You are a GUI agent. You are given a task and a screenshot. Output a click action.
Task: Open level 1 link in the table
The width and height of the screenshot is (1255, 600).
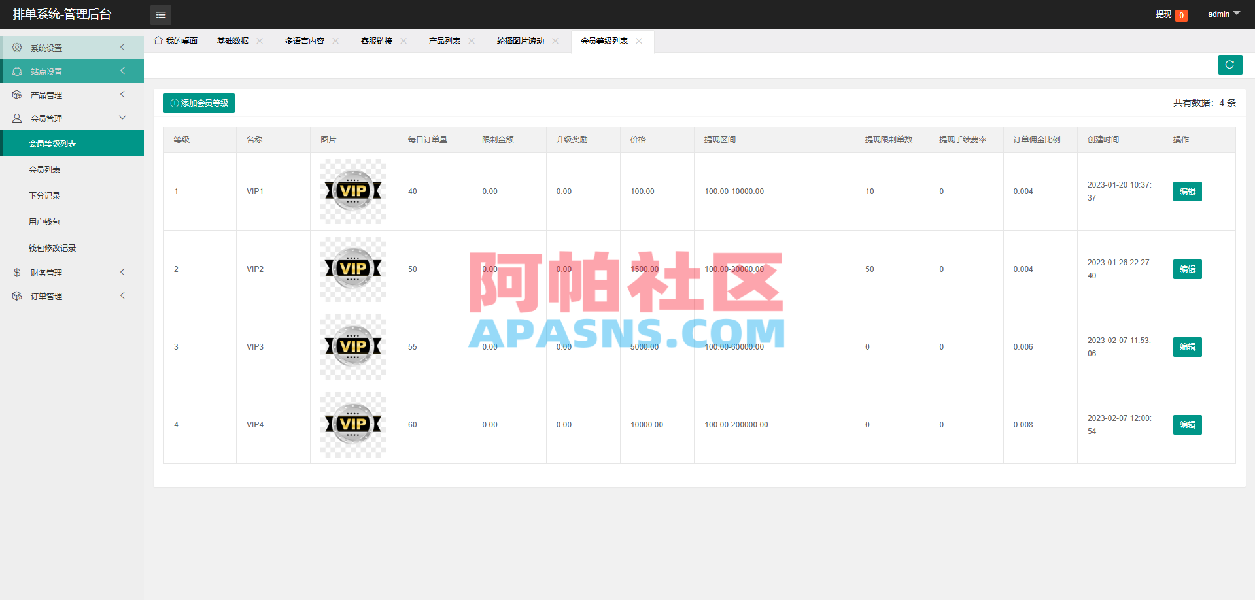175,192
